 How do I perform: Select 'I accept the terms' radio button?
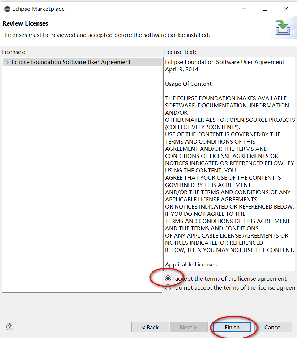coord(168,278)
